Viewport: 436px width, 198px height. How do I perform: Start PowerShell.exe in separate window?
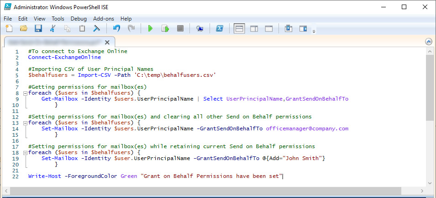220,28
